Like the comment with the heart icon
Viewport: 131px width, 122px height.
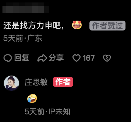[77, 58]
